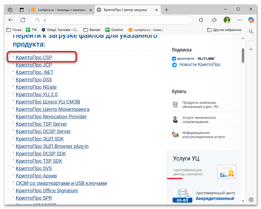Open the Blender bookmarks folder
This screenshot has width=261, height=209.
[x=92, y=30]
